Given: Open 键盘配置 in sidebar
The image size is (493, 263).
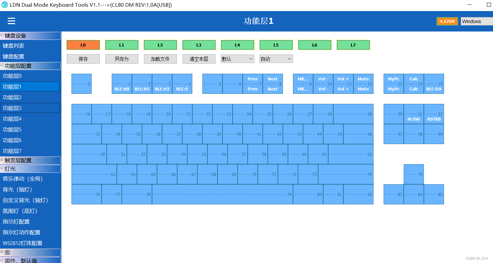Looking at the screenshot, I should tap(30, 57).
